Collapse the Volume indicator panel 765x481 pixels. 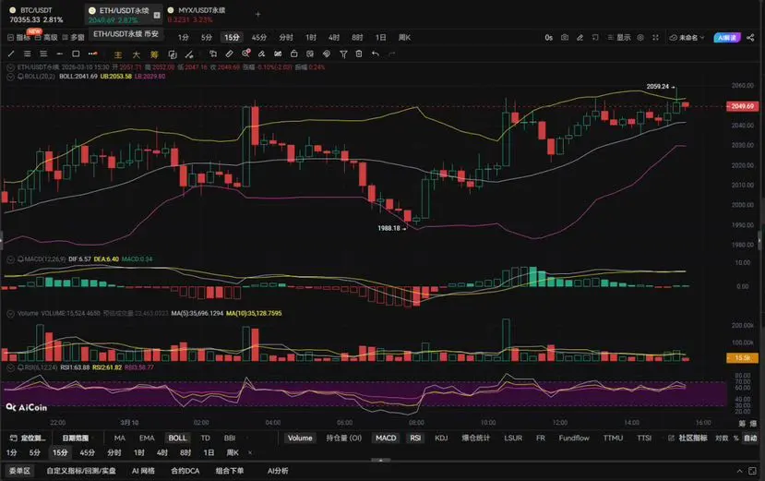pyautogui.click(x=10, y=314)
